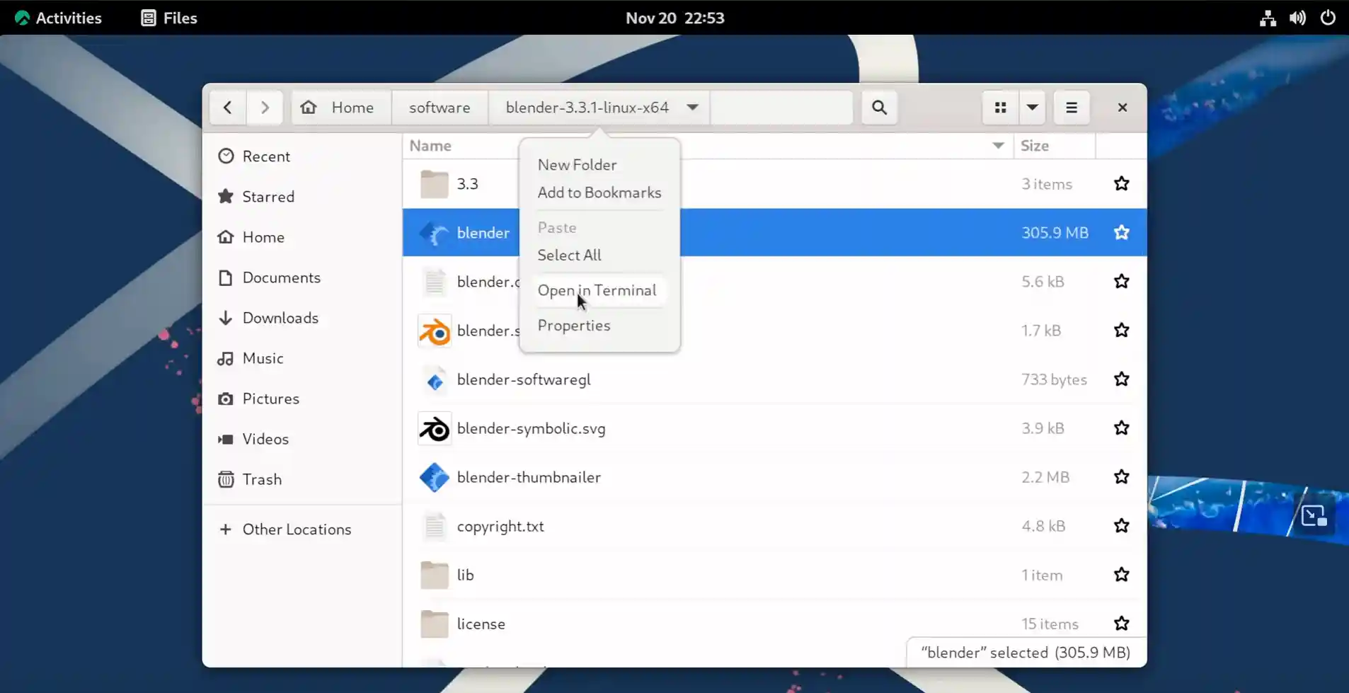This screenshot has width=1349, height=693.
Task: Go back with the left arrow button
Action: tap(227, 108)
